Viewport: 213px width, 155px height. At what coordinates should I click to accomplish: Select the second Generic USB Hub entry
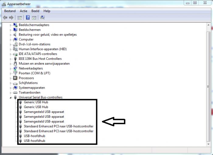(36, 107)
